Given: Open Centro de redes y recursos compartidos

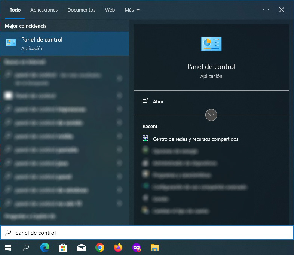Looking at the screenshot, I should point(195,139).
